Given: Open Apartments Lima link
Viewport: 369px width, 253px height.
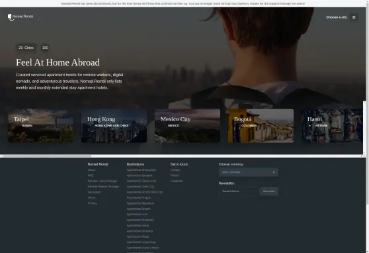Looking at the screenshot, I should click(x=137, y=215).
